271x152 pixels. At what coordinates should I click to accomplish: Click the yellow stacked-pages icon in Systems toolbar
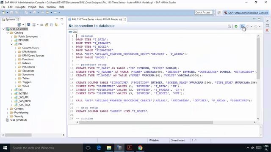click(47, 25)
